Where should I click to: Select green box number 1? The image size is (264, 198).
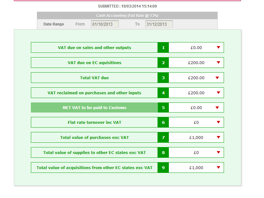(x=163, y=47)
